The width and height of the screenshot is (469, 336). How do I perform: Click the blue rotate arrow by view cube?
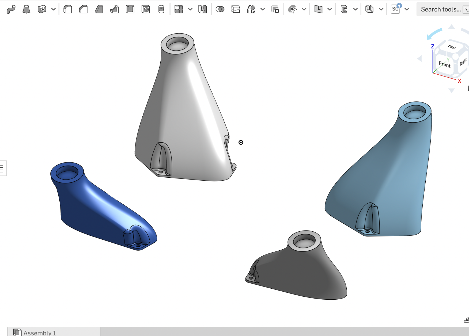(434, 34)
